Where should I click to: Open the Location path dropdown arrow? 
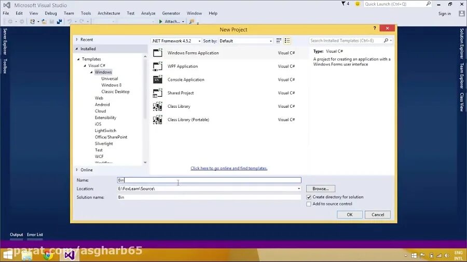click(x=299, y=188)
